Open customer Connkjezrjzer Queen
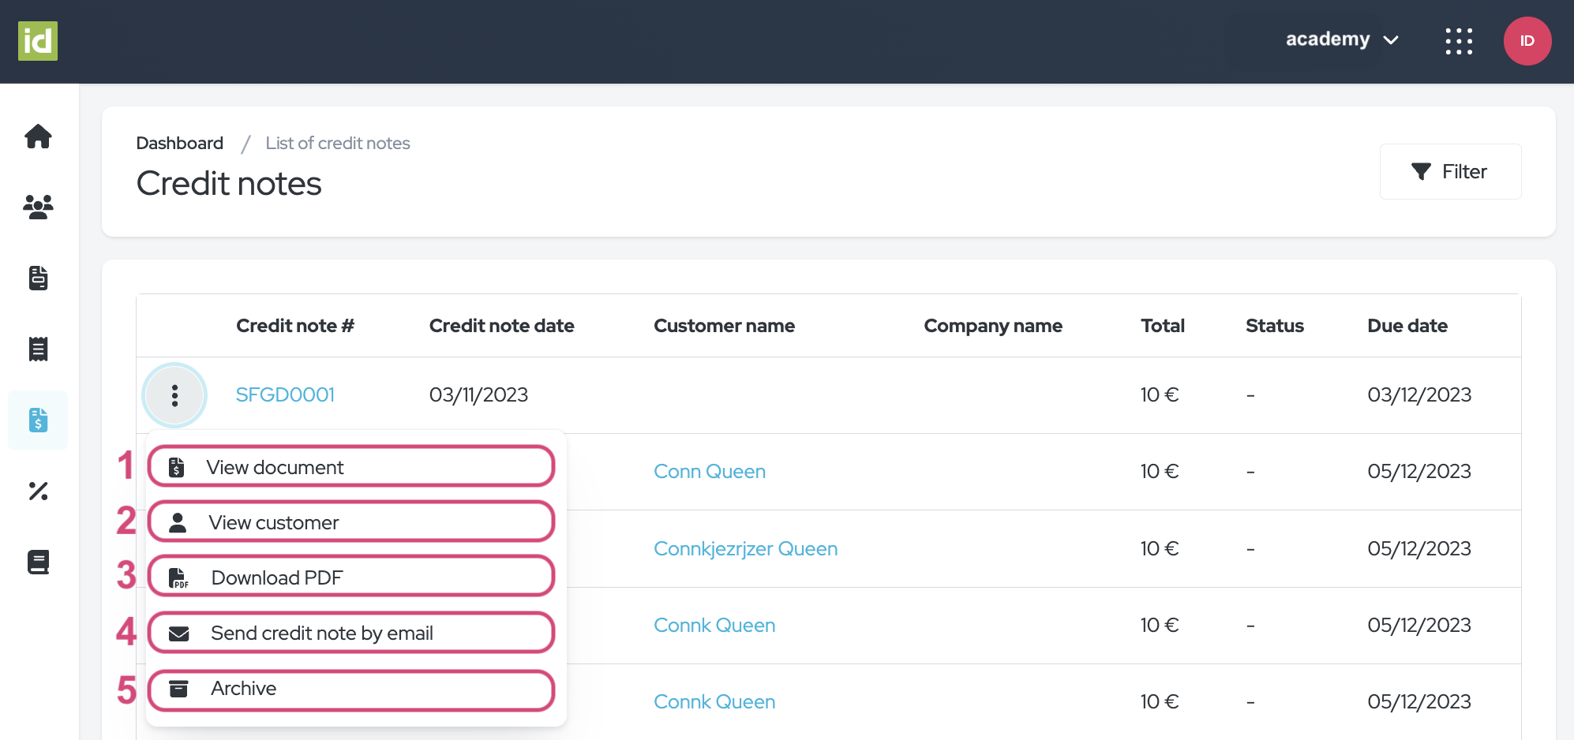Image resolution: width=1574 pixels, height=740 pixels. pos(745,548)
